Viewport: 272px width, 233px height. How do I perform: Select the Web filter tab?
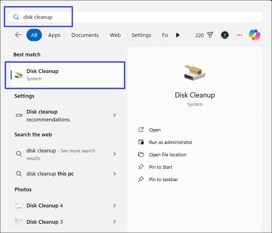(x=115, y=35)
